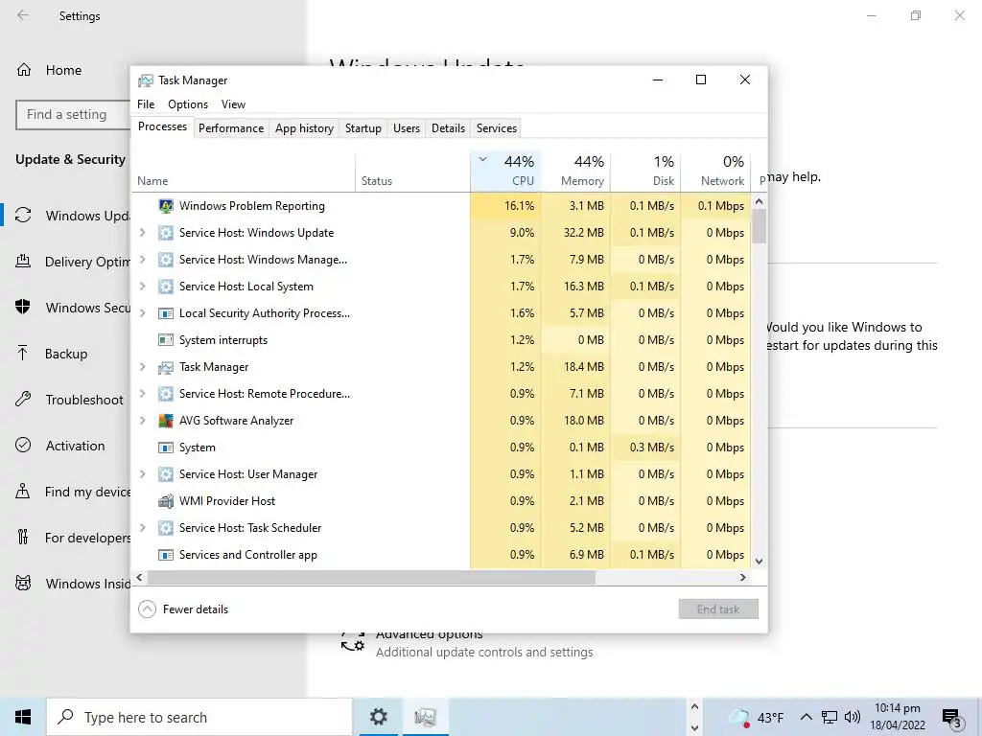Click the Fewer details button
Image resolution: width=982 pixels, height=736 pixels.
point(183,609)
